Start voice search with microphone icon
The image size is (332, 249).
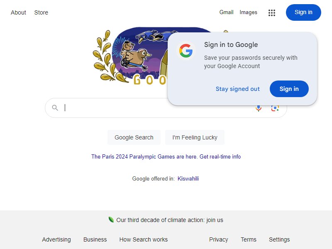[259, 108]
